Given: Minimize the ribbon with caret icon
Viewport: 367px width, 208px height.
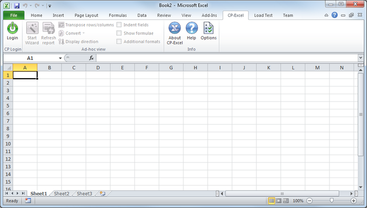Looking at the screenshot, I should 326,15.
